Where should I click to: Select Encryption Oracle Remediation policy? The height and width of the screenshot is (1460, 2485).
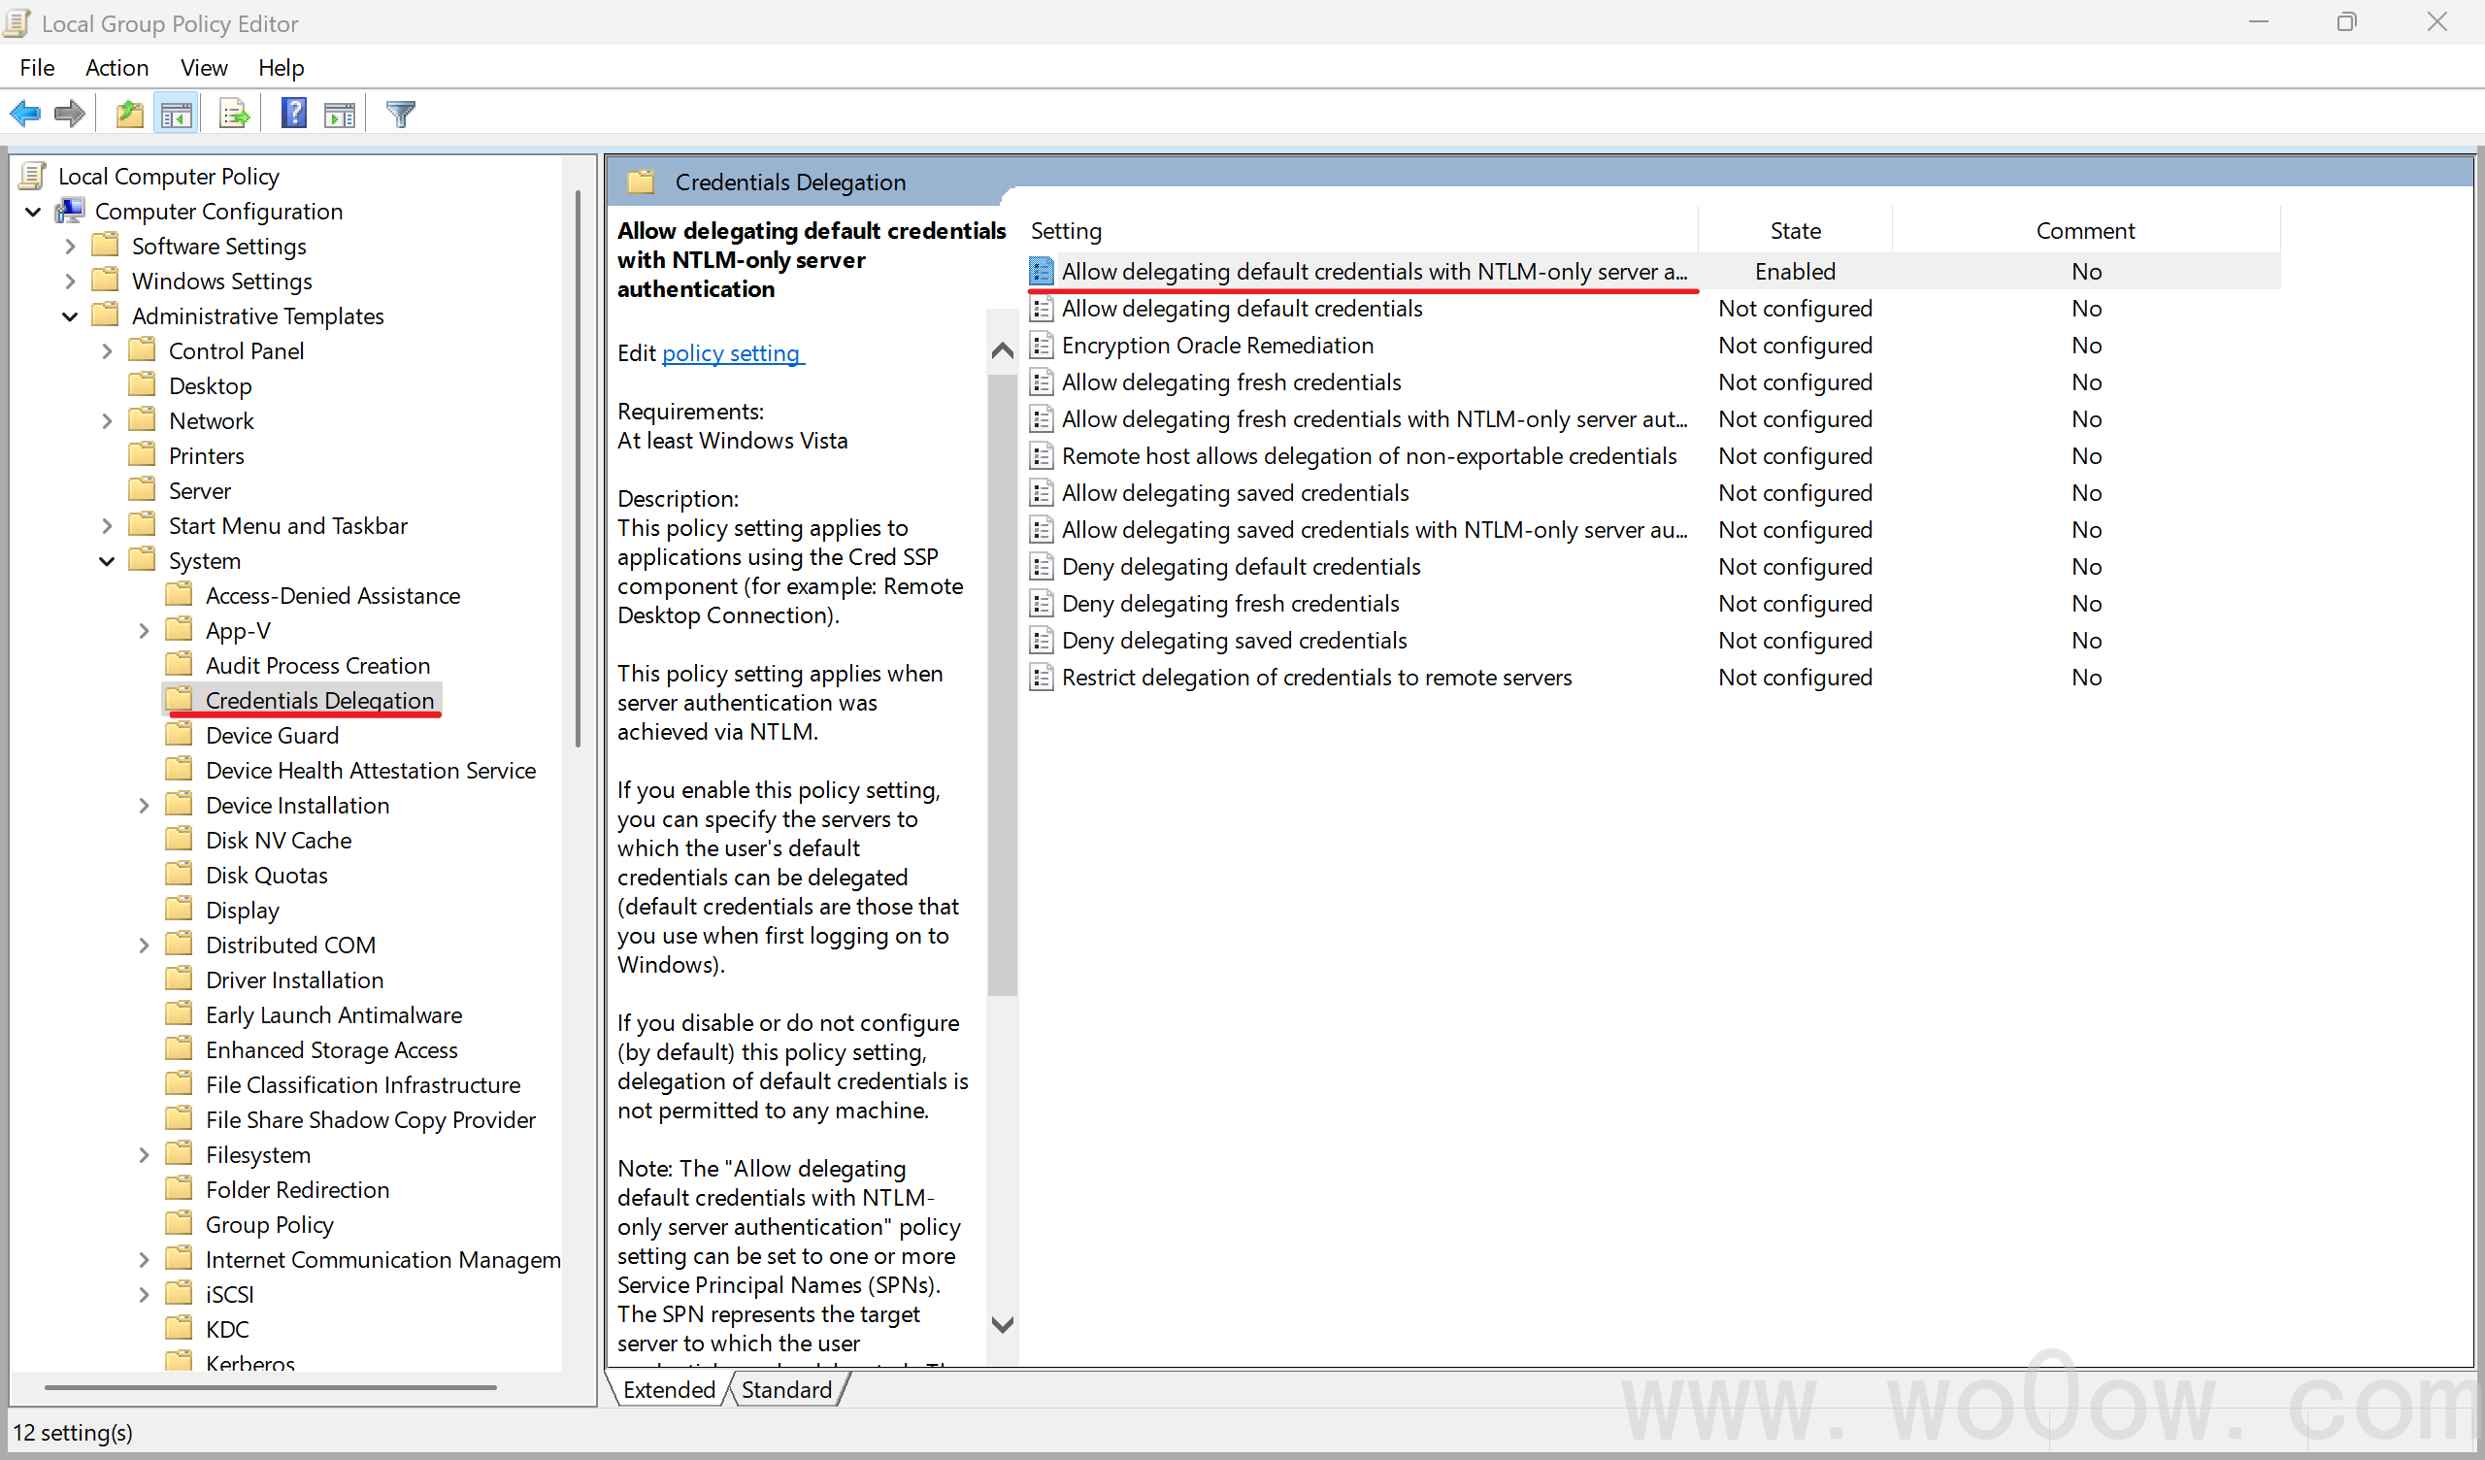click(x=1217, y=346)
